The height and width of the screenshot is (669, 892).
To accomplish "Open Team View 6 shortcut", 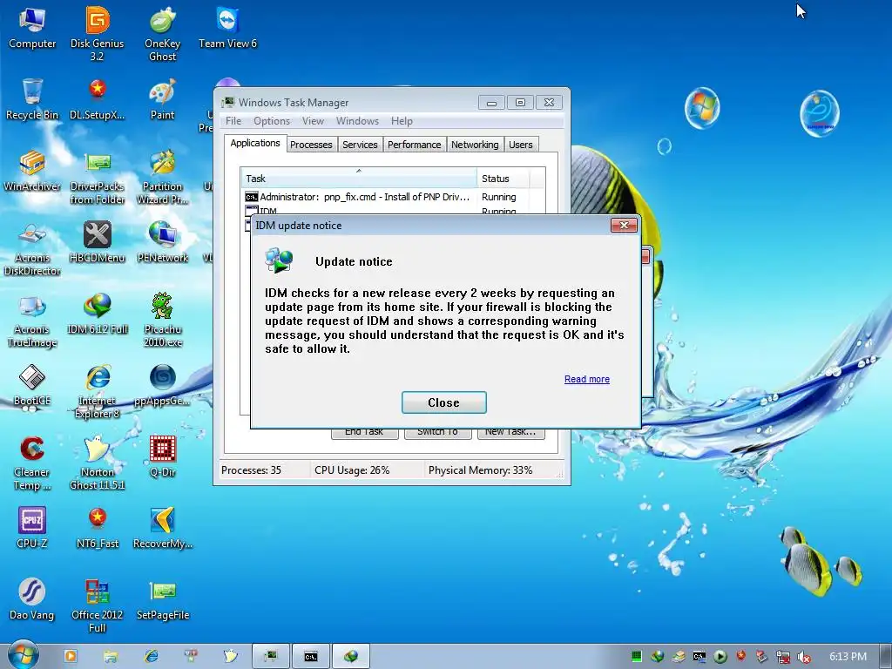I will pyautogui.click(x=227, y=29).
